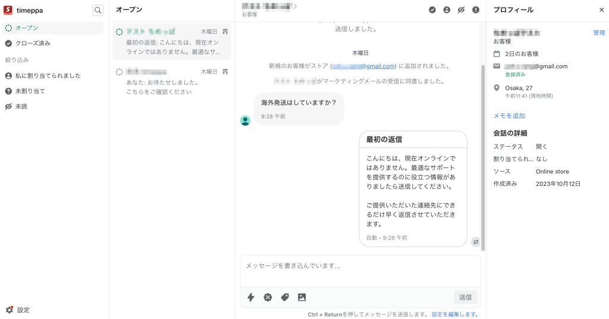Attach an image with the picture icon
The image size is (609, 319).
pos(302,297)
